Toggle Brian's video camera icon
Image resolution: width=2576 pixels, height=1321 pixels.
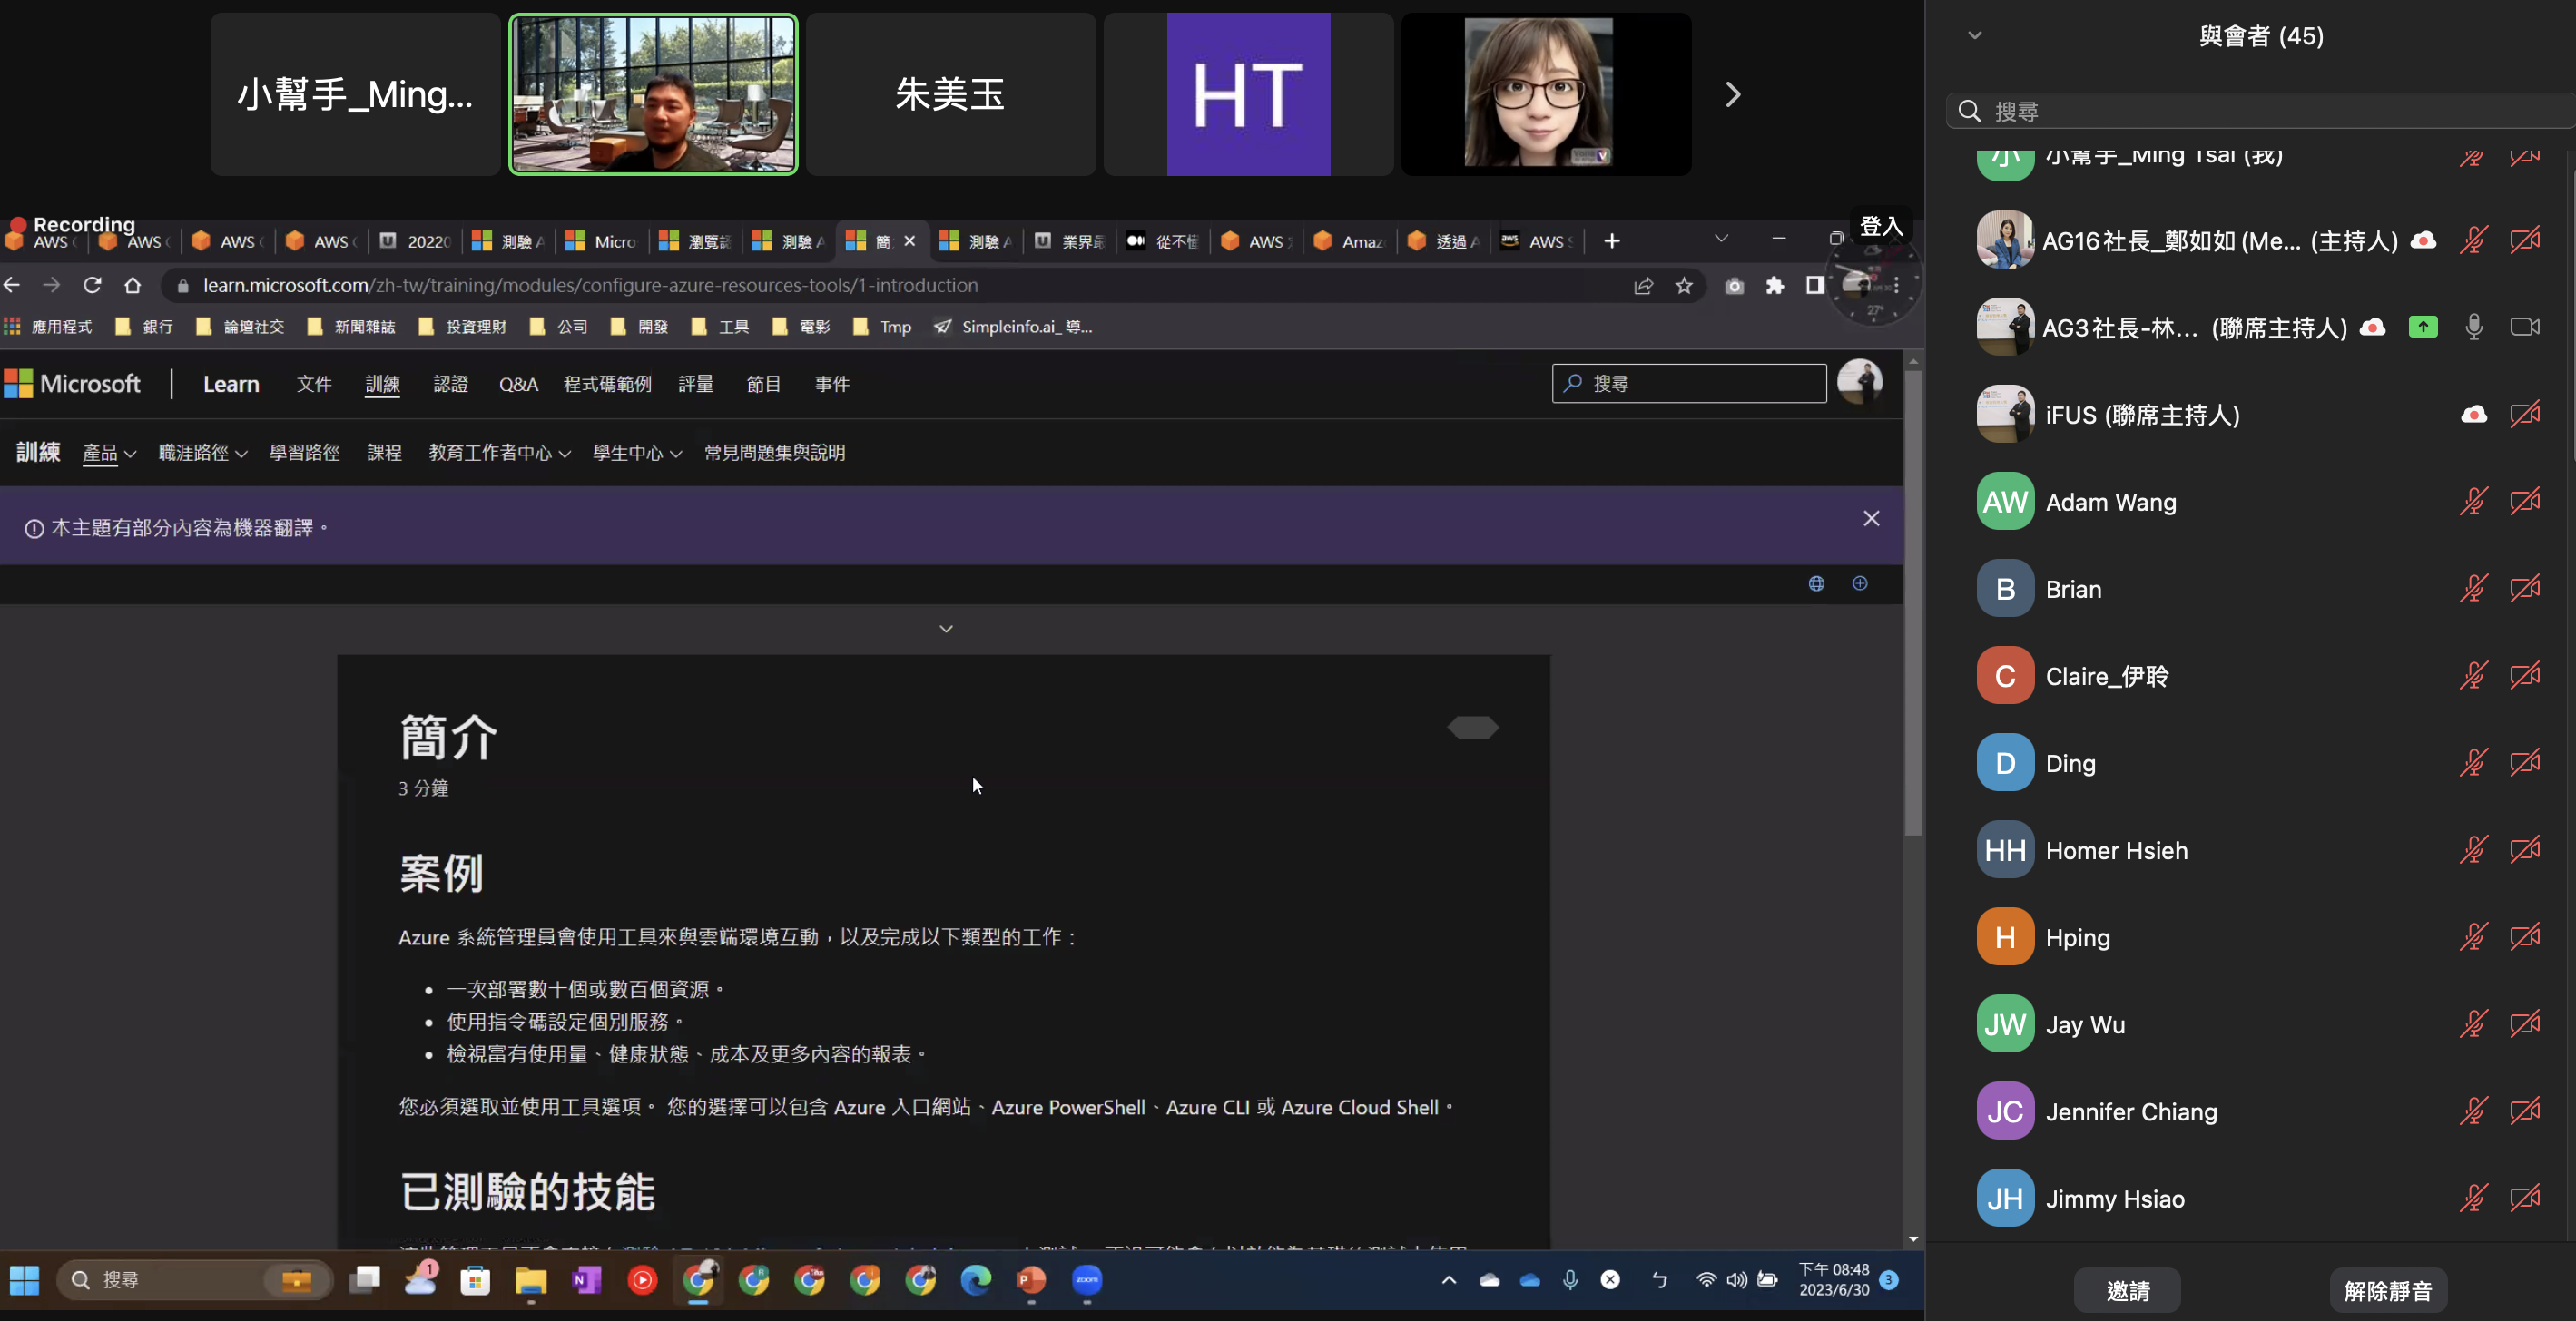pyautogui.click(x=2524, y=589)
